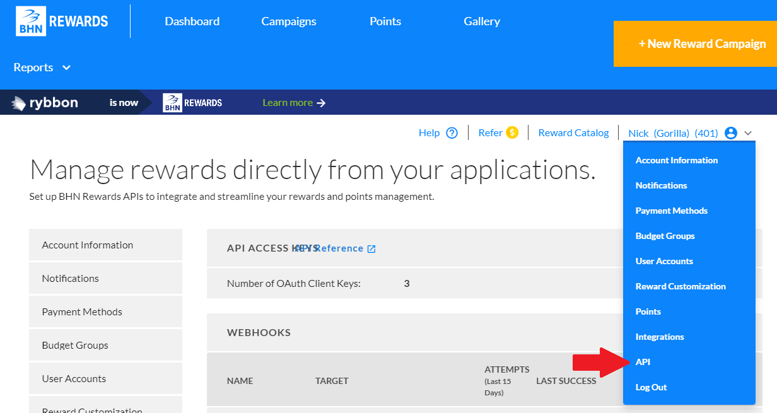The image size is (777, 413).
Task: Click the user profile avatar icon
Action: pyautogui.click(x=731, y=133)
